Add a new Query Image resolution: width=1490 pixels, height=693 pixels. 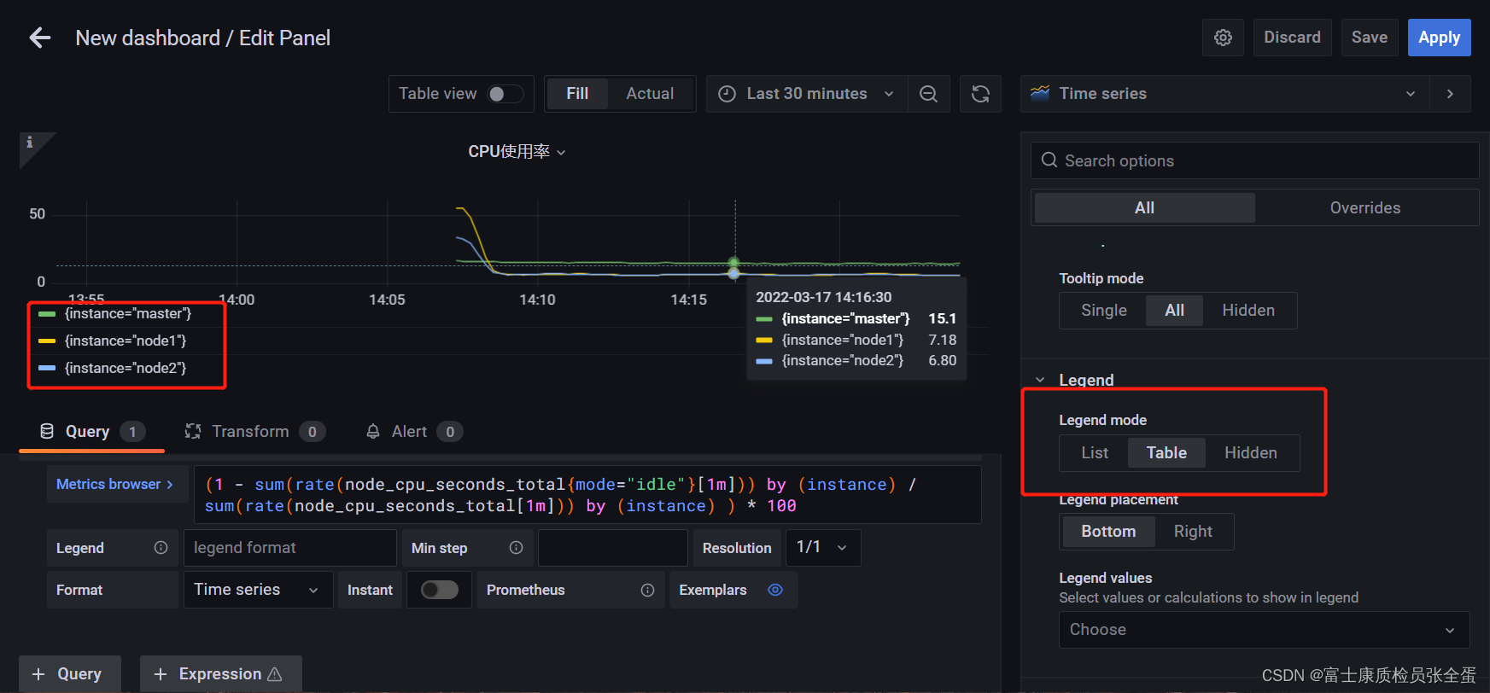coord(69,674)
